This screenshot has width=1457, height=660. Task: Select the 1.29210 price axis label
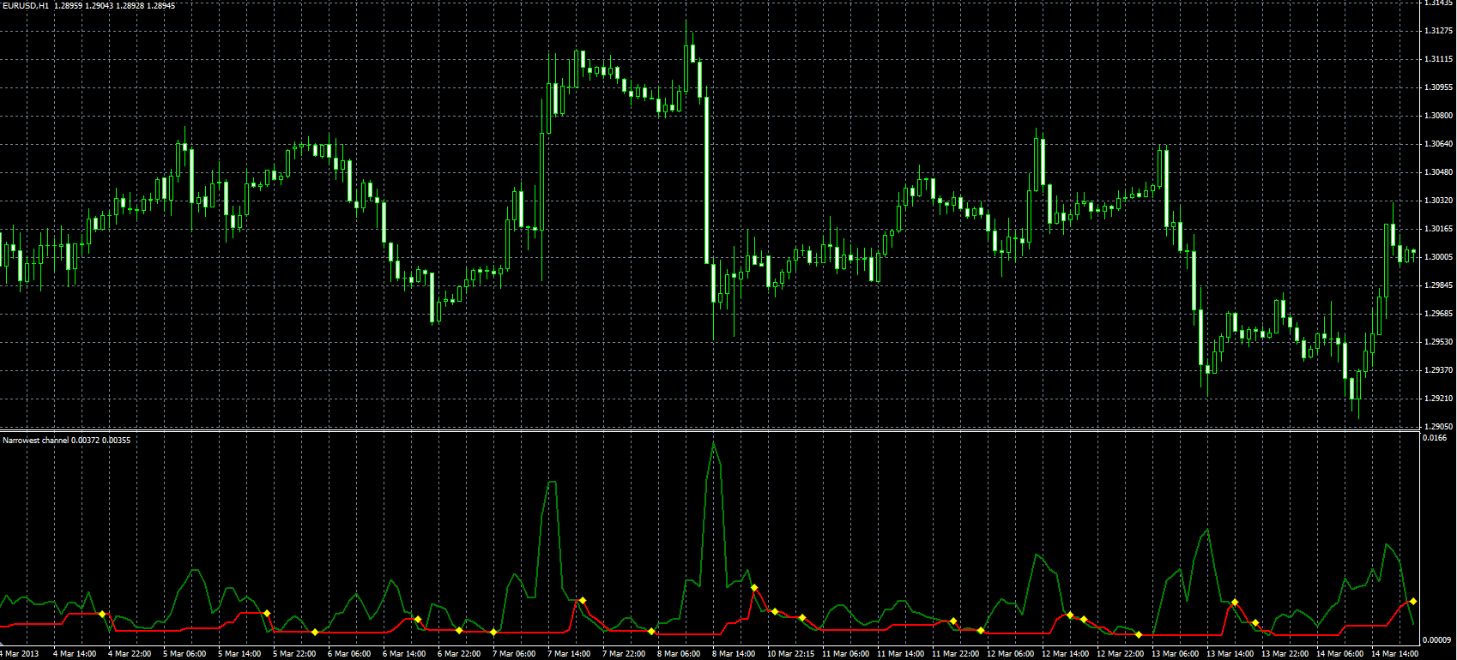click(x=1438, y=399)
